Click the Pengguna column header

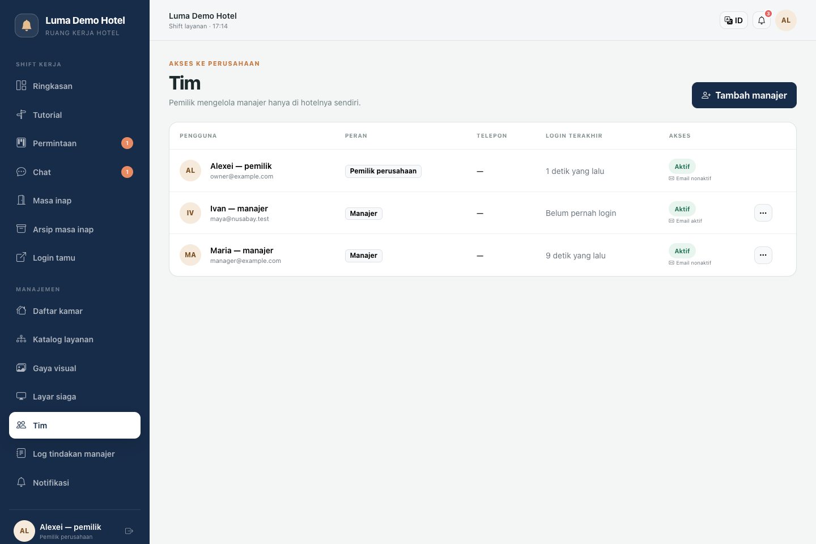(198, 136)
